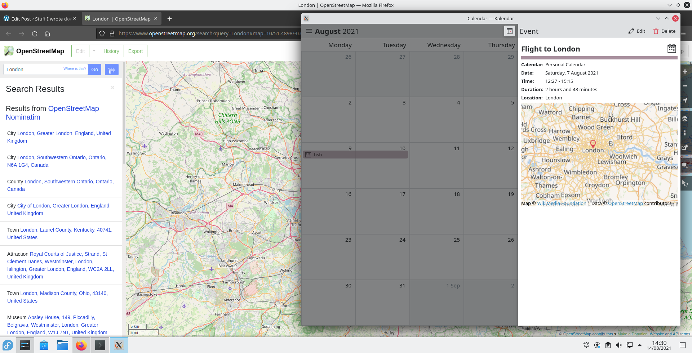Click the calendar icon beside Flight to London

pyautogui.click(x=671, y=49)
